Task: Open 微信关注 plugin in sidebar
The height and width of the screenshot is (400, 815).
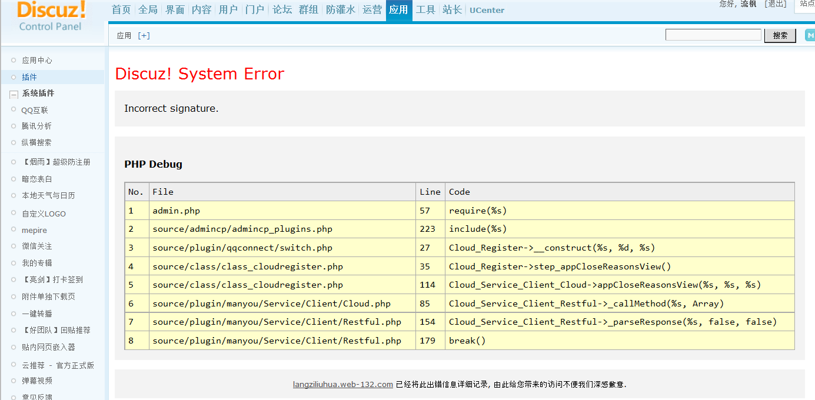Action: [x=37, y=246]
